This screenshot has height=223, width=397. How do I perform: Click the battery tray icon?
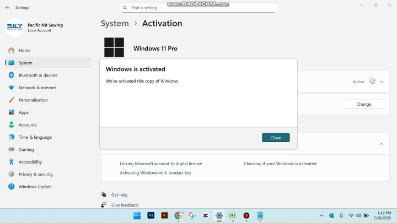(366, 216)
